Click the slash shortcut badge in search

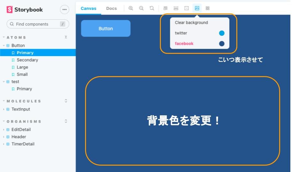[62, 24]
